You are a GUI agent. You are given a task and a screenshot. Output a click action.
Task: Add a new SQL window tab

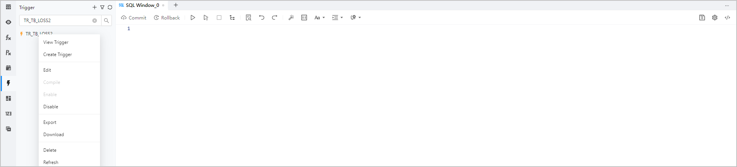click(x=176, y=5)
